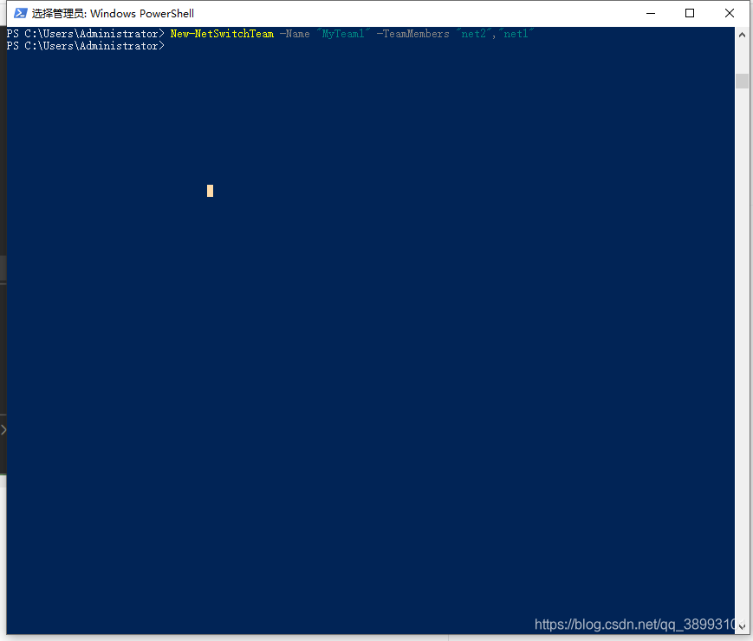Click the vertical scrollbar thumb
The image size is (753, 641).
tap(742, 81)
